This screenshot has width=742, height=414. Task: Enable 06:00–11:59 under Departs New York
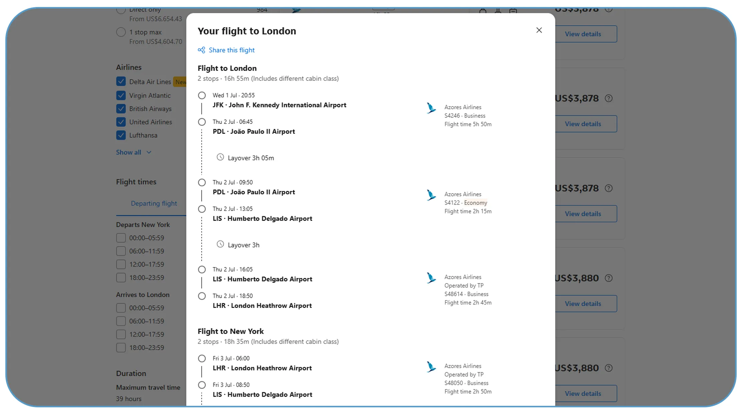coord(121,251)
